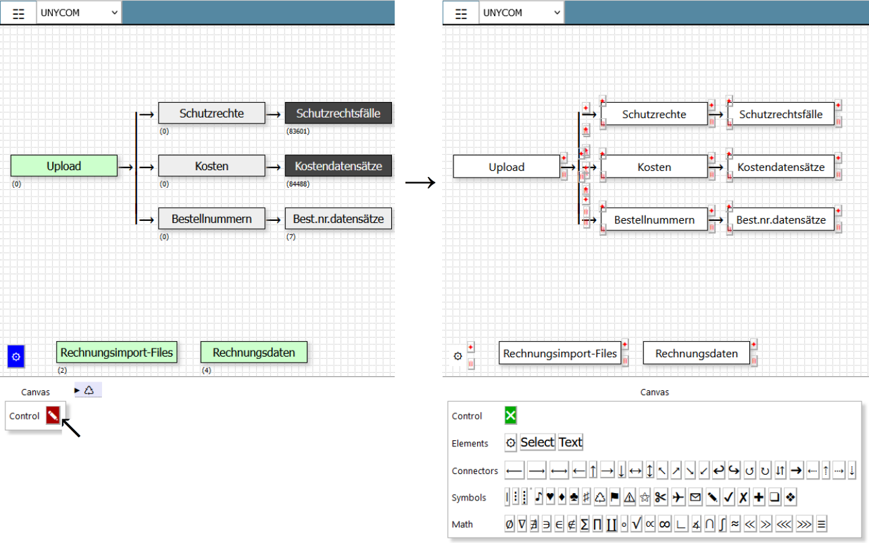Open the left hamburger list menu

pos(19,14)
